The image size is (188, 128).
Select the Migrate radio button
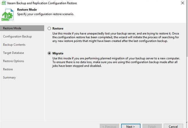point(49,53)
